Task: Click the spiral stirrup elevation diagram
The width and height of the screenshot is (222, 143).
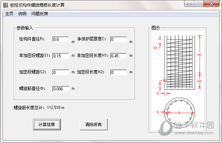Action: point(179,62)
